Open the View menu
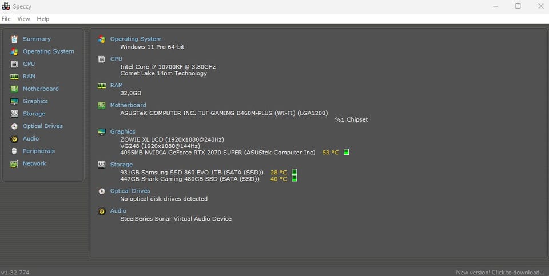Viewport: 549px width, 276px height. 24,19
